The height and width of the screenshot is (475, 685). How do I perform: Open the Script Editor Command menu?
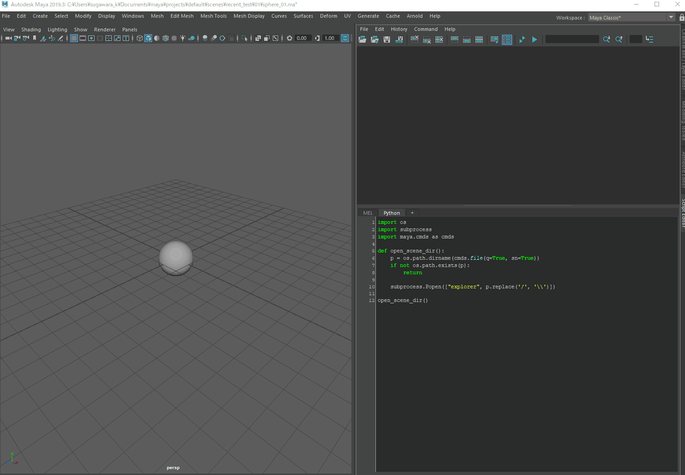[426, 29]
